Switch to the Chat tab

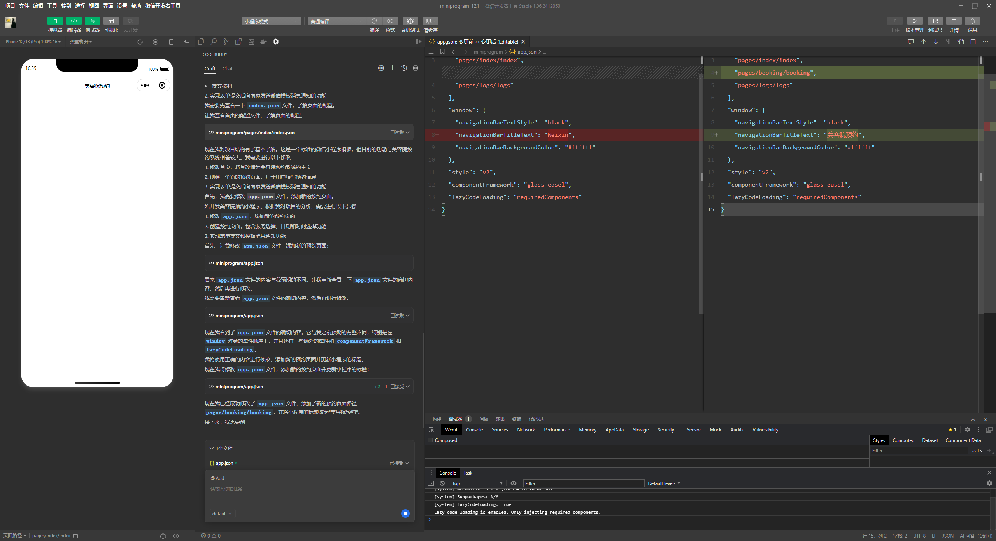pos(227,69)
